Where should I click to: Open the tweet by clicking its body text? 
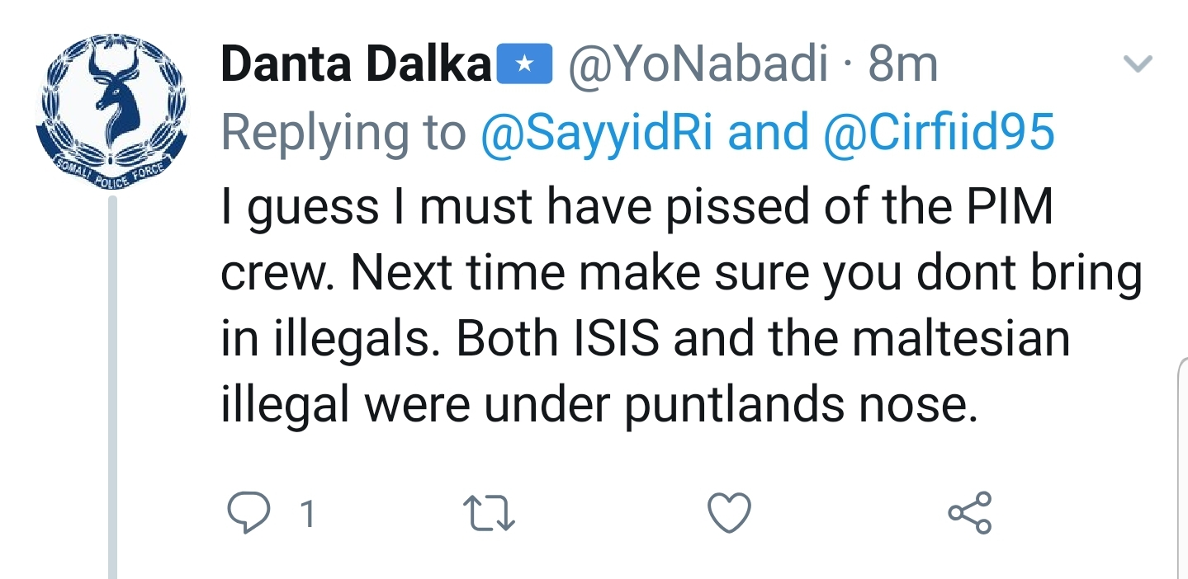[x=636, y=272]
